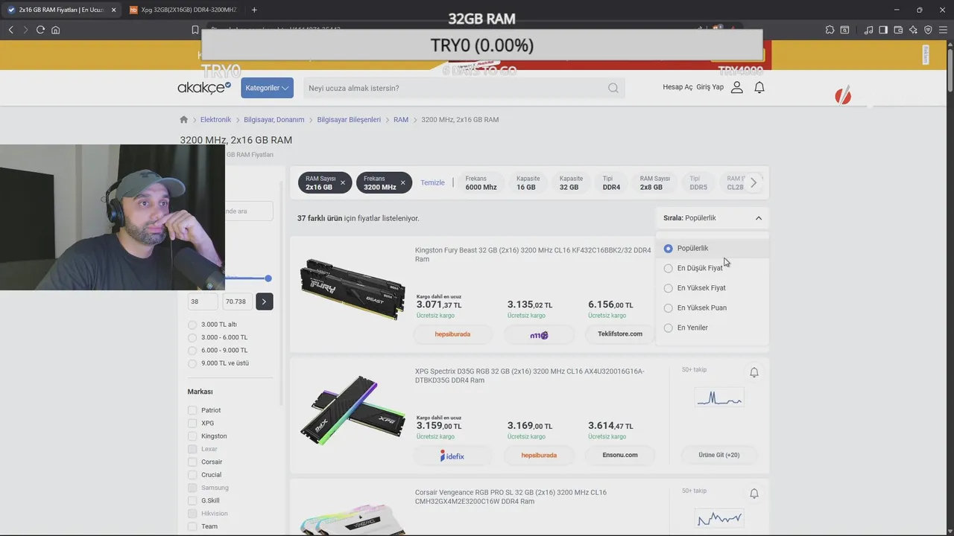
Task: Apply the Tipi DDR4 quick filter
Action: (611, 183)
